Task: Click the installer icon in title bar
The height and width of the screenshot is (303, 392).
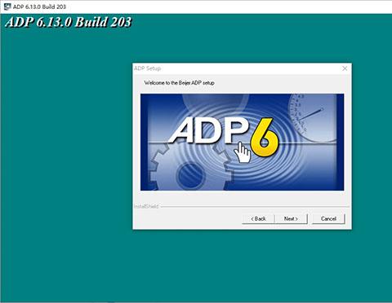Action: [x=7, y=7]
